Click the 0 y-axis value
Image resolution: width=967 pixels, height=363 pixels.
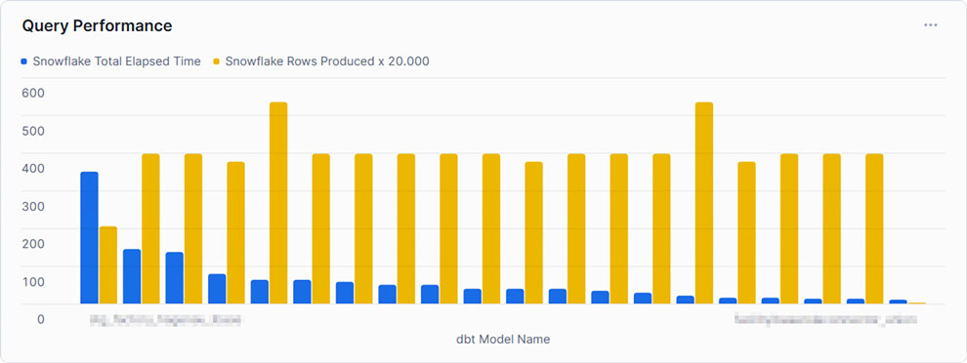click(41, 319)
